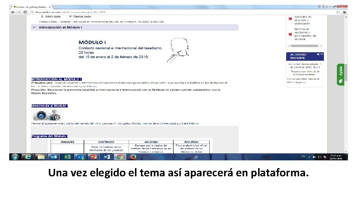Click the profile silhouette drawing
Viewport: 355px width, 200px height.
click(x=178, y=50)
